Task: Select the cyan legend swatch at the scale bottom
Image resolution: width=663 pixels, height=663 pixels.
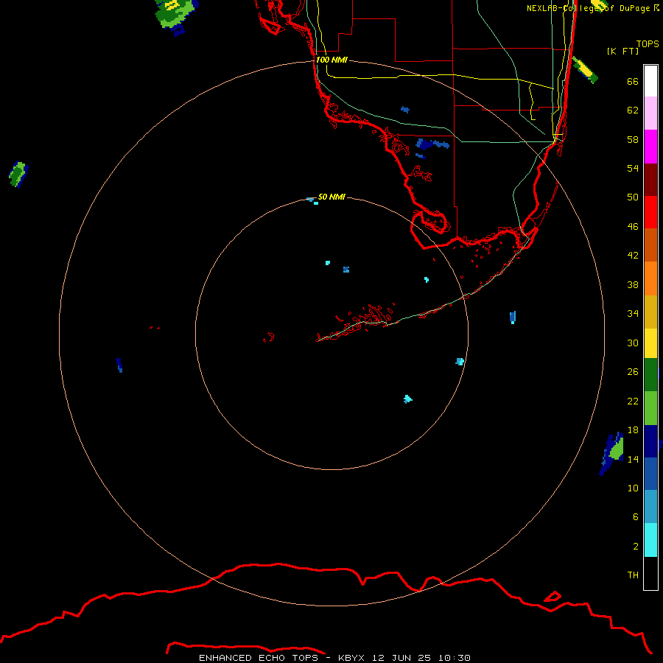Action: 650,540
